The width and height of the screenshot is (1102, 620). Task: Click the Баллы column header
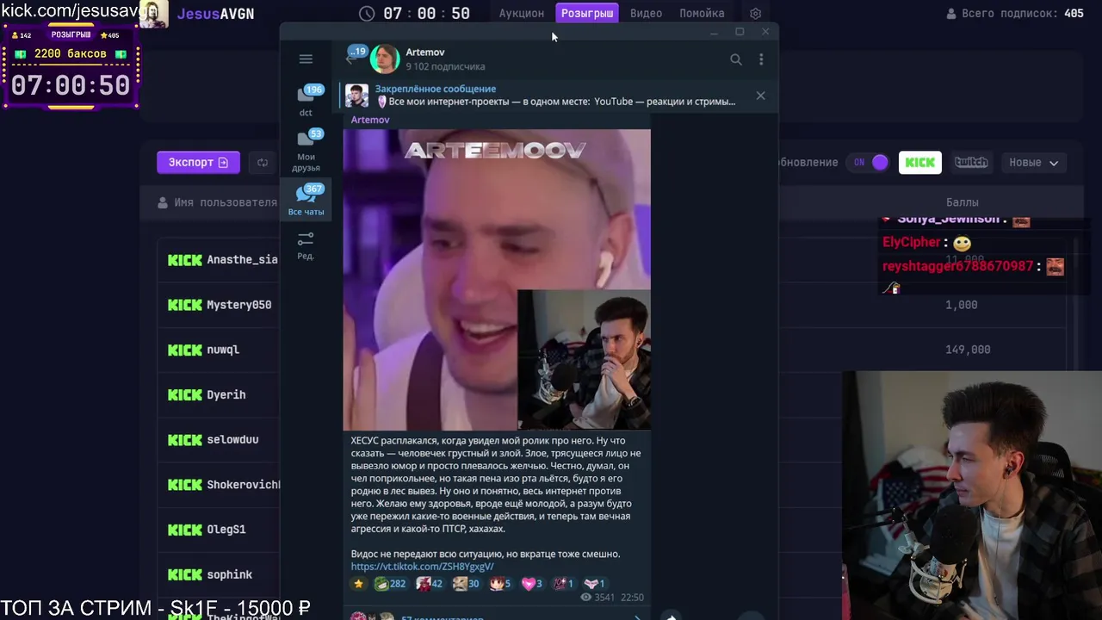pyautogui.click(x=962, y=202)
